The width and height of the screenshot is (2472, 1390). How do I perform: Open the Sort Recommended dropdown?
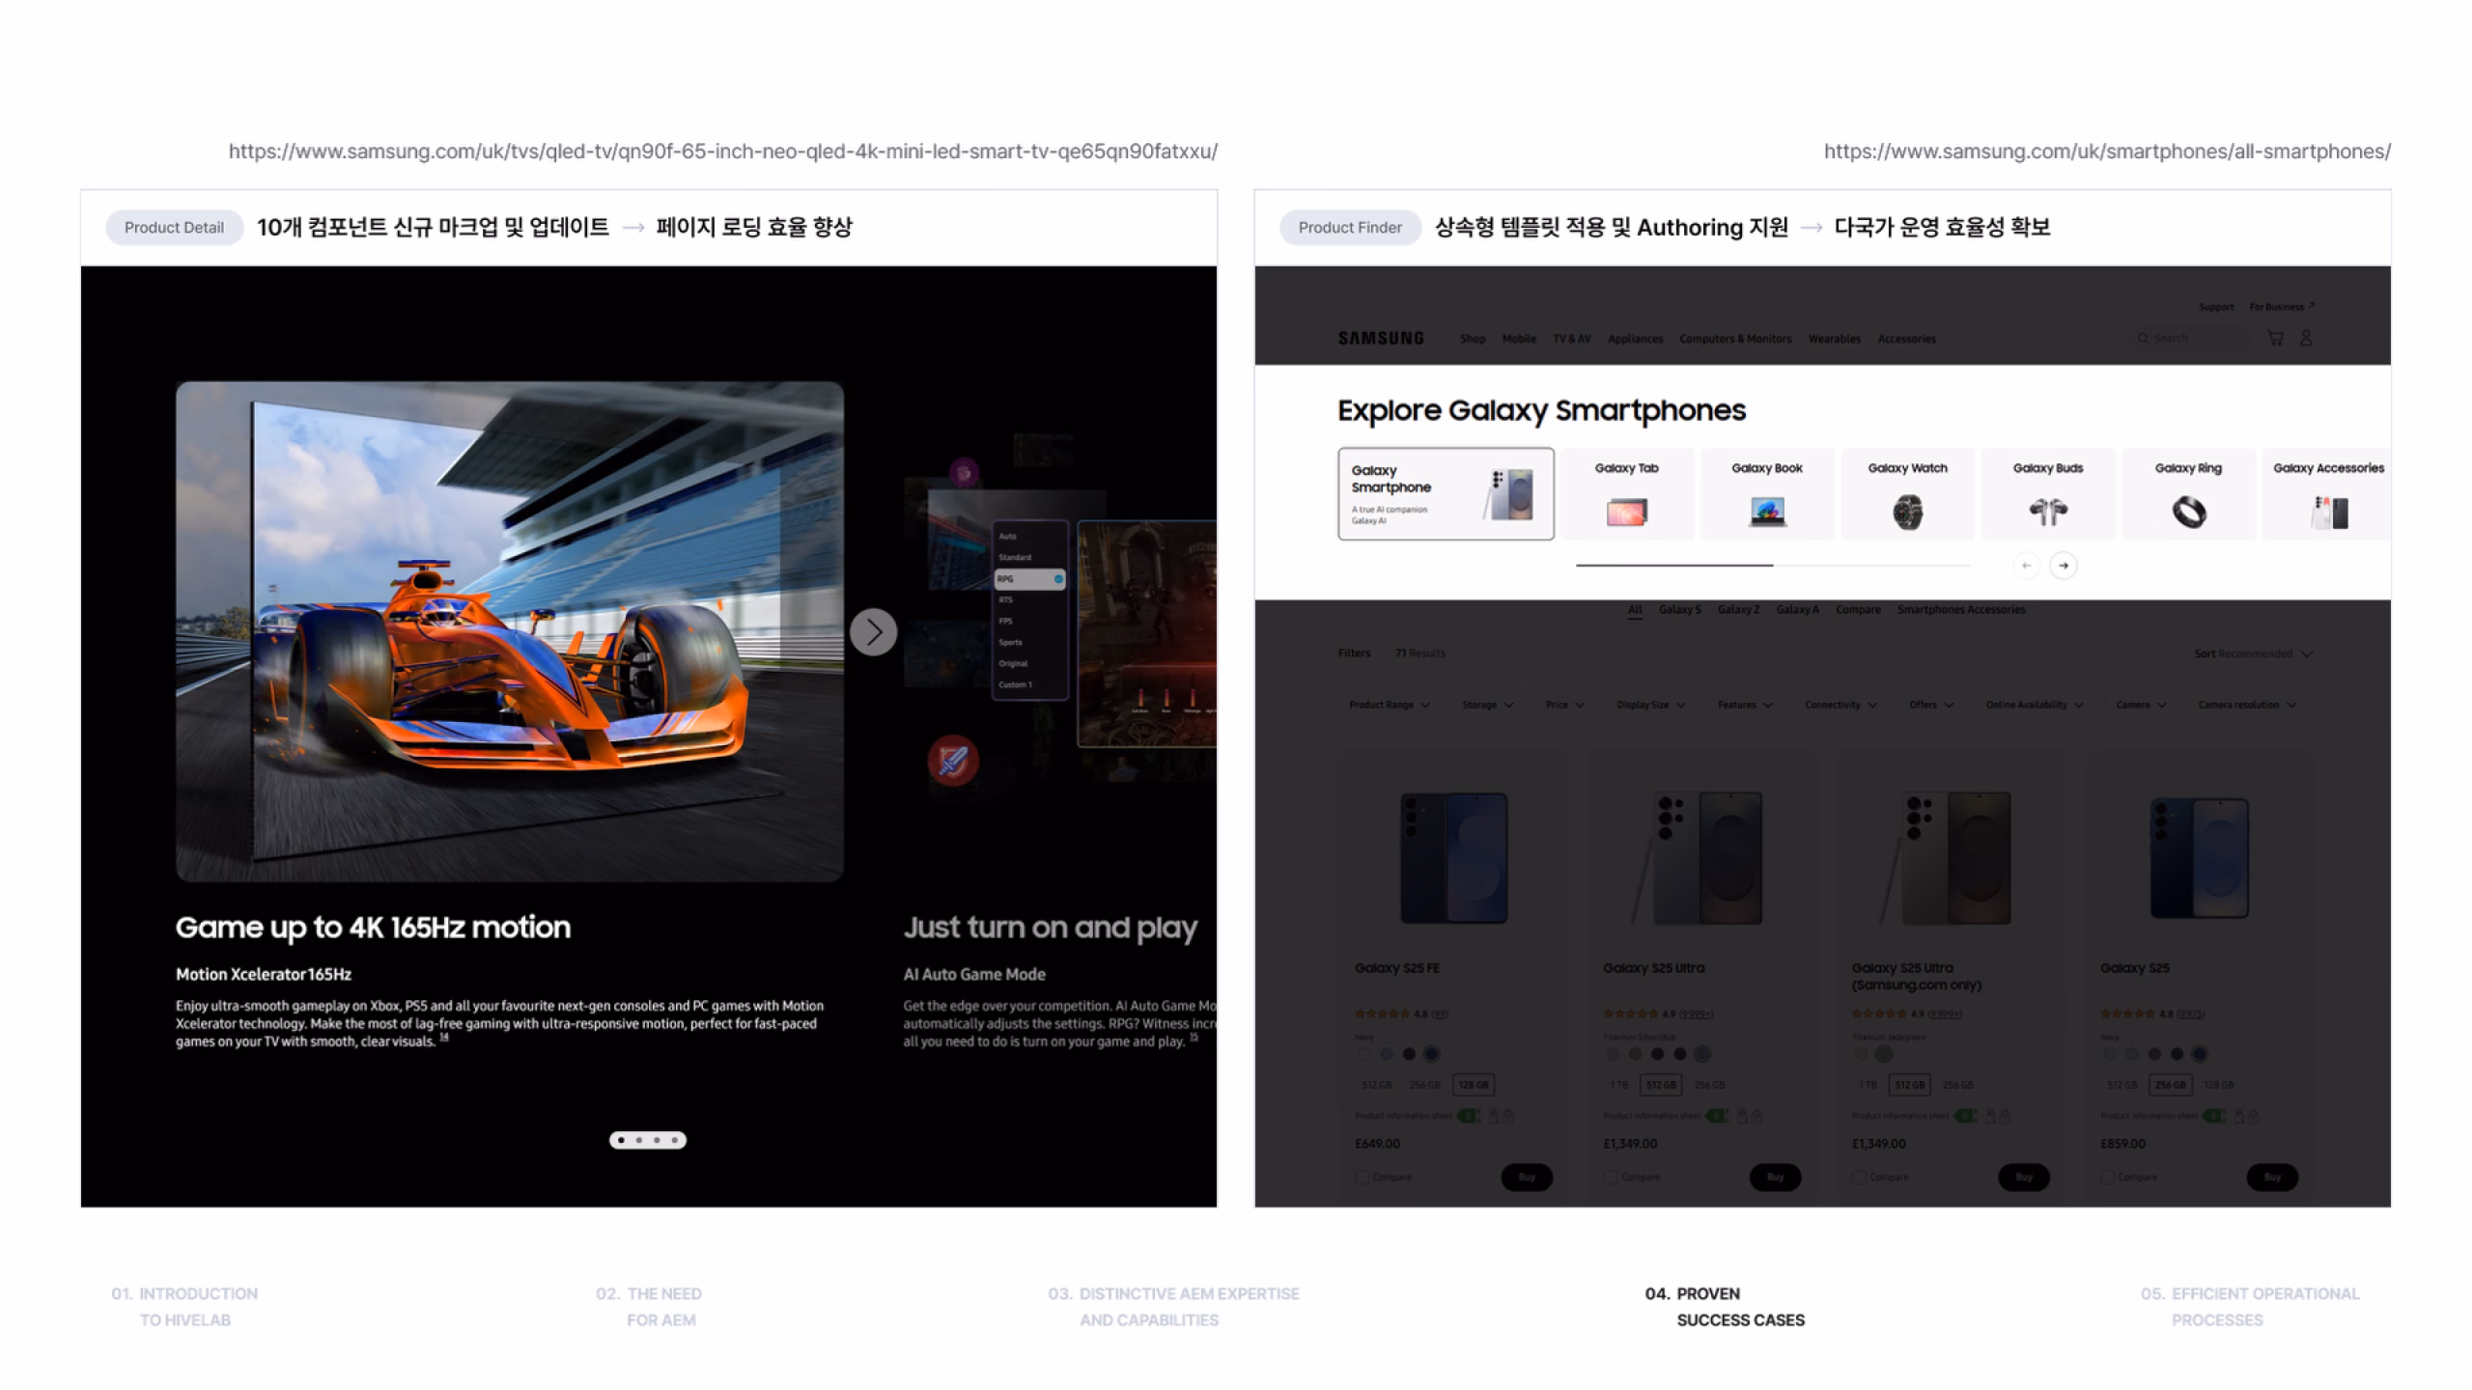tap(2253, 653)
